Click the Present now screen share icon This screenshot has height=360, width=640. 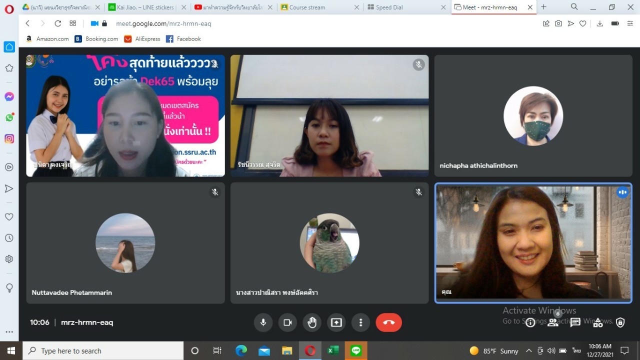pos(336,322)
